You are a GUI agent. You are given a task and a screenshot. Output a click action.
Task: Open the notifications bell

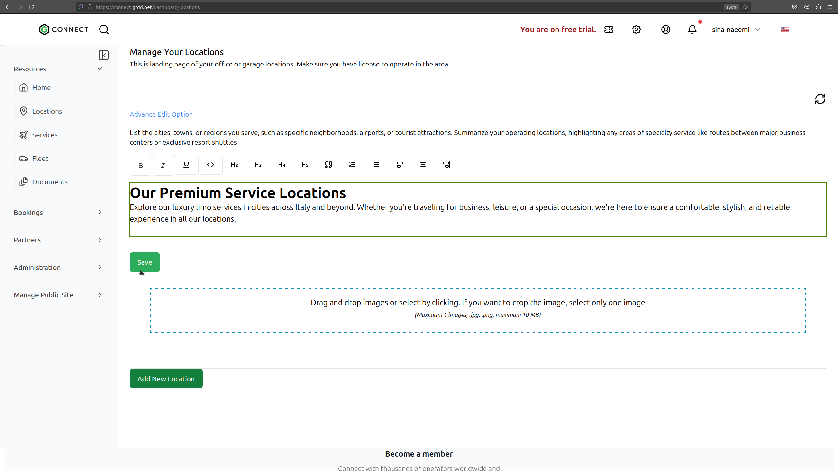click(692, 29)
